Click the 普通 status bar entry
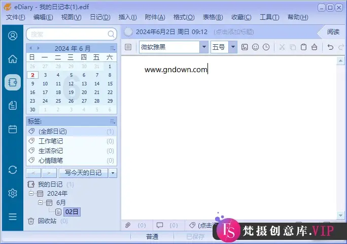The image size is (347, 244). tap(152, 237)
